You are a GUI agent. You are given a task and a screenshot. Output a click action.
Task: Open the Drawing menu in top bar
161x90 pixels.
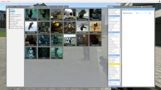pos(3,1)
